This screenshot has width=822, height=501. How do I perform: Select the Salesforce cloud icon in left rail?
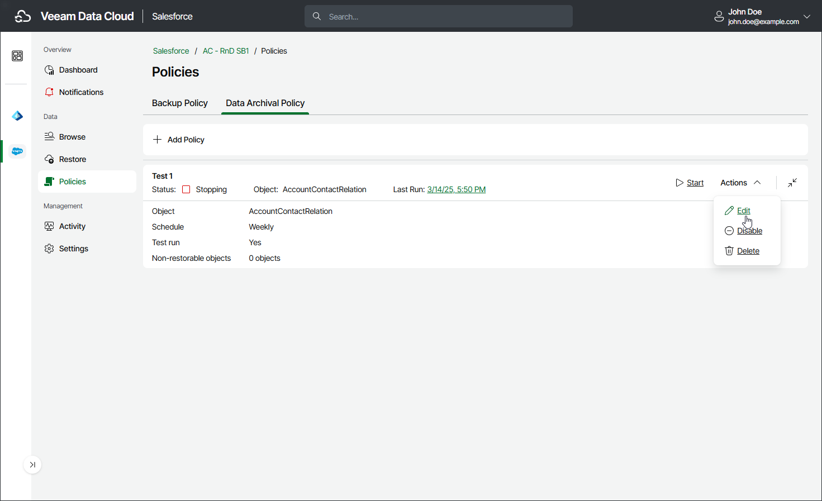click(17, 151)
